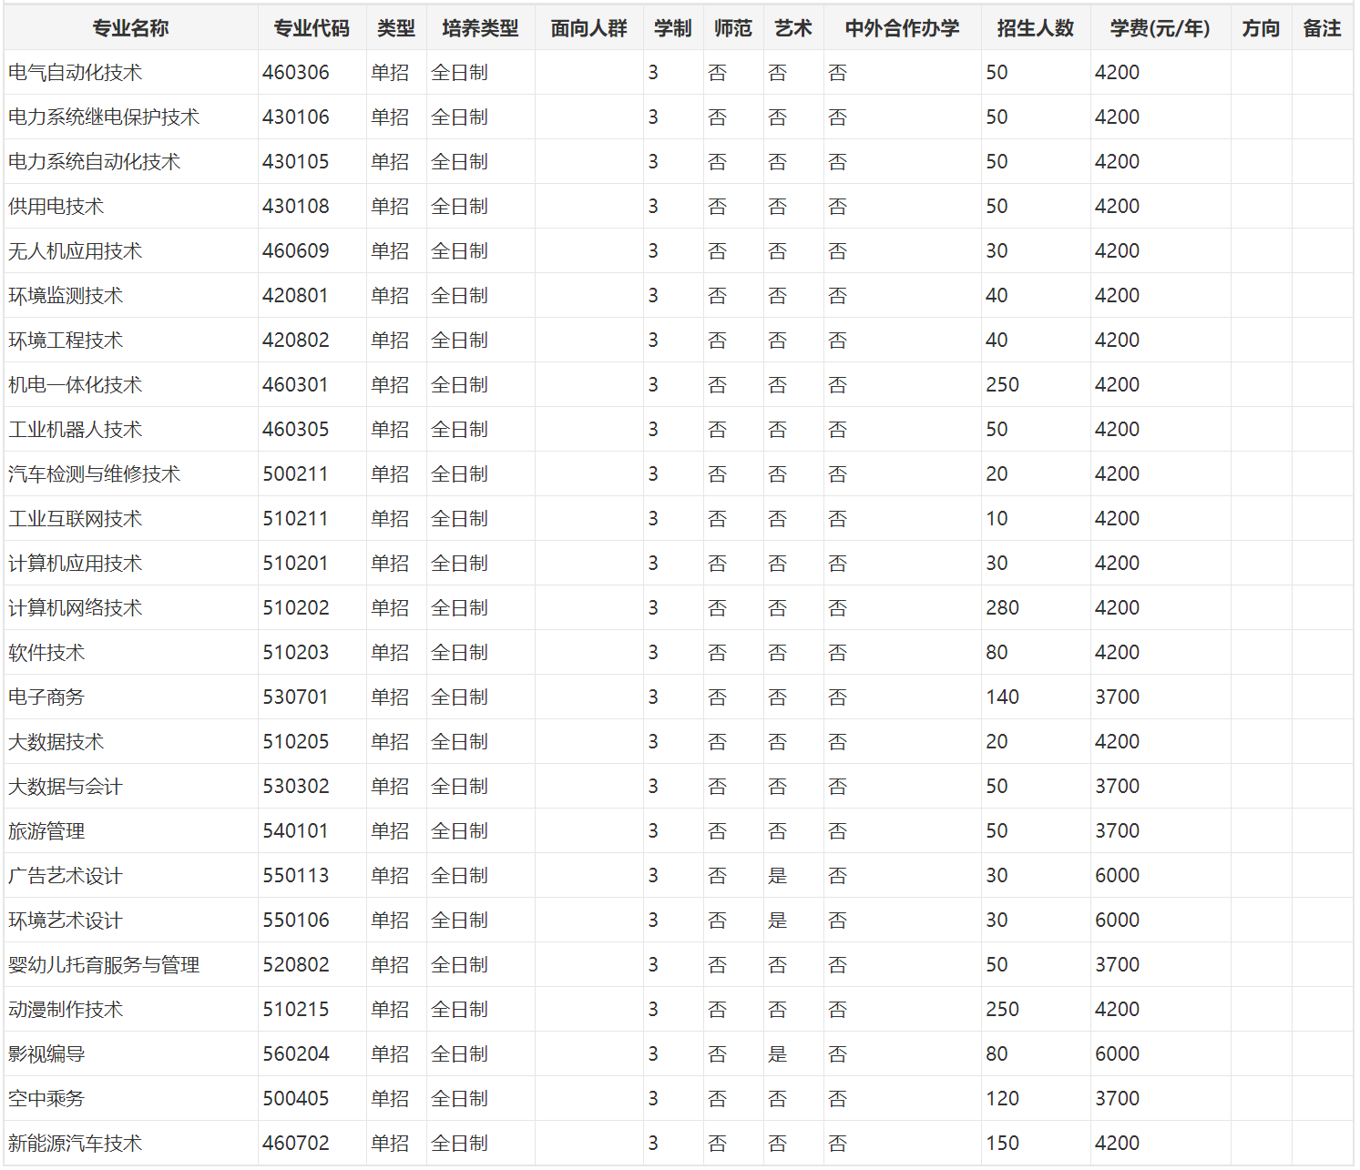Select the 环境艺术设计 major name

pos(66,920)
